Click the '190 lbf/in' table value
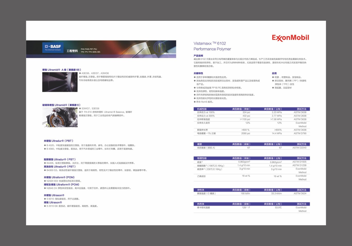352x246 pixels. pyautogui.click(x=245, y=194)
